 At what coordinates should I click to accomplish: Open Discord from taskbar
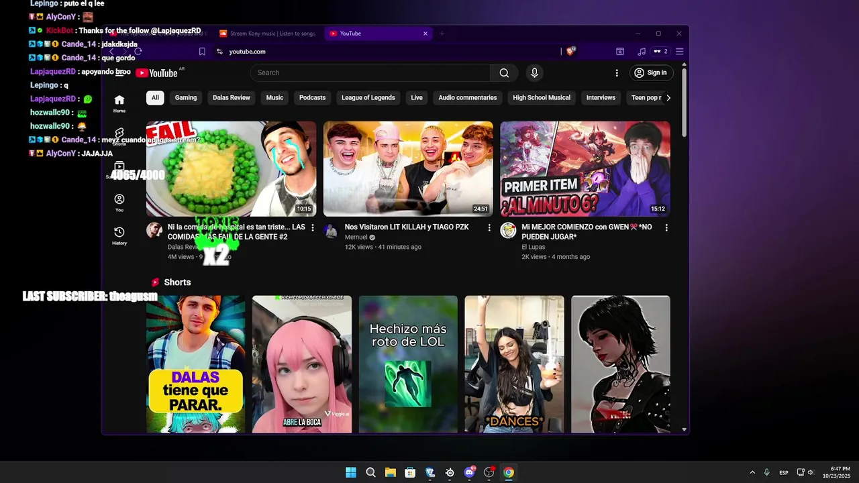coord(470,472)
